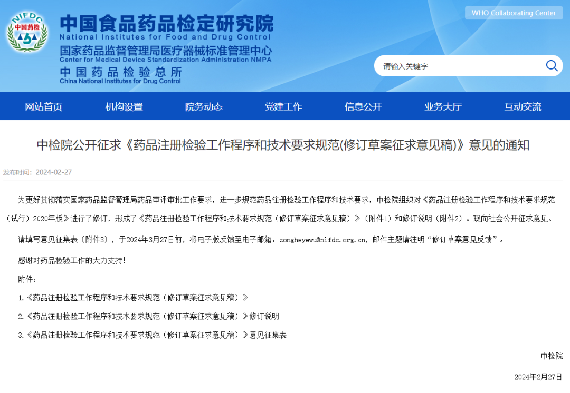Viewport: 570px width, 393px height.
Task: Click the 发布时间 2024-02-27 publish date
Action: (37, 172)
